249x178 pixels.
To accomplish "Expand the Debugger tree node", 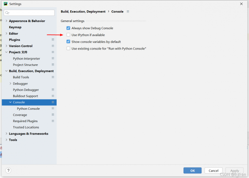I will pyautogui.click(x=10, y=84).
